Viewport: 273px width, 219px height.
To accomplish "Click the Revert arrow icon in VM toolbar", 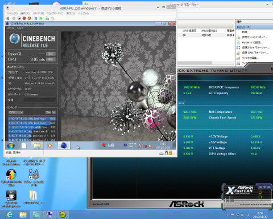I will tap(52, 18).
